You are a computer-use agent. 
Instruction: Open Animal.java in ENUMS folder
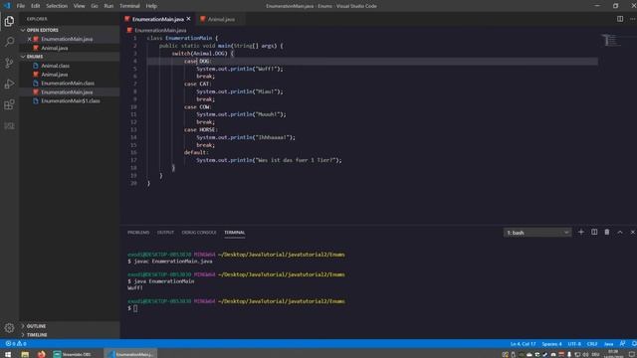point(55,75)
